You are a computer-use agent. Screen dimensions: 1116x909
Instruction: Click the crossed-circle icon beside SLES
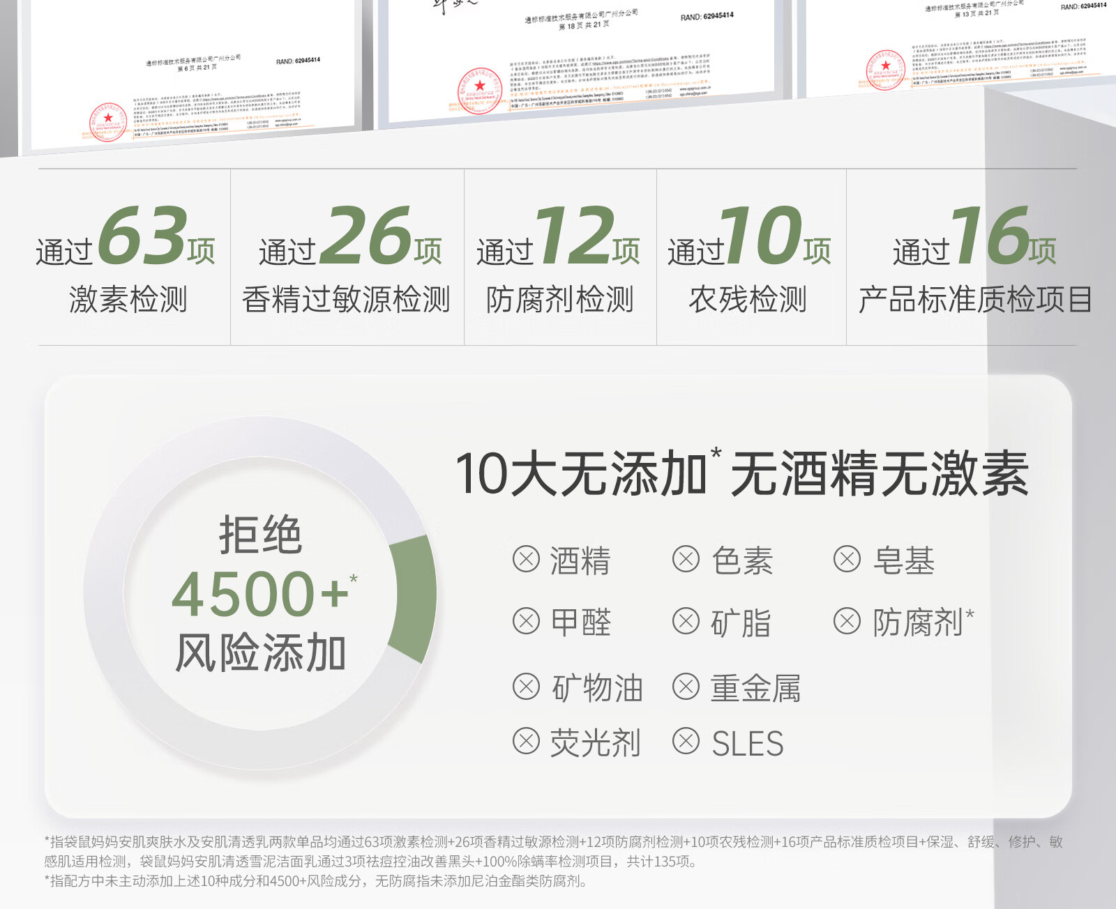(686, 741)
